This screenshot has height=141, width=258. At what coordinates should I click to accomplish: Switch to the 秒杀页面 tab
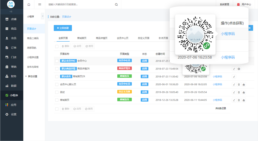pos(163,38)
